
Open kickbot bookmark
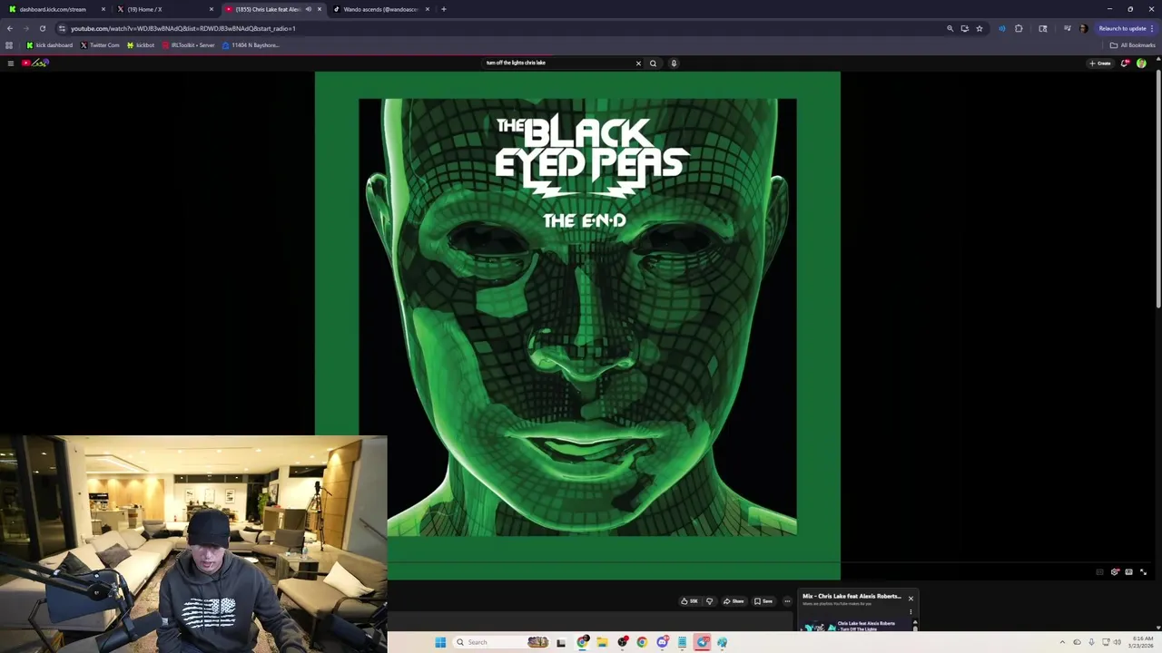click(141, 45)
